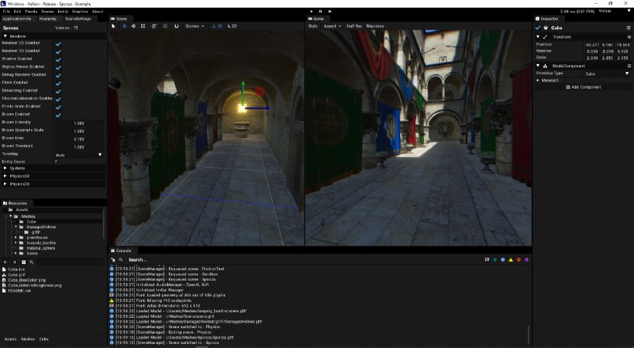Open the ToneMap Aces dropdown
The height and width of the screenshot is (348, 634).
[78, 155]
